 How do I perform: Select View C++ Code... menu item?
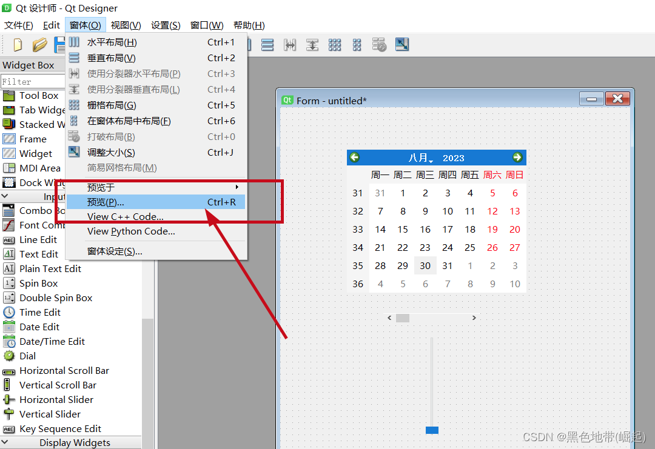[156, 216]
